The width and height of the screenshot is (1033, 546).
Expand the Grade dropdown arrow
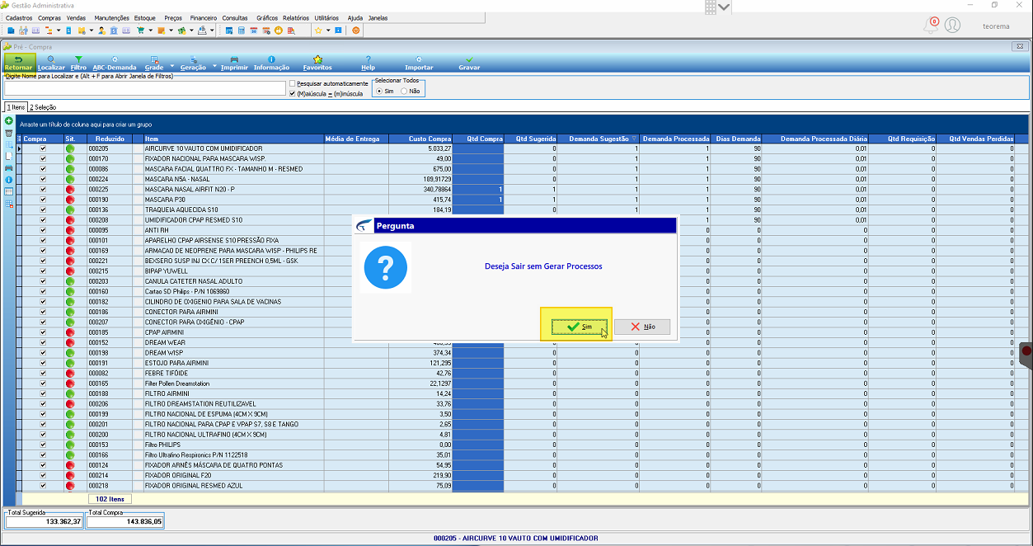[172, 65]
